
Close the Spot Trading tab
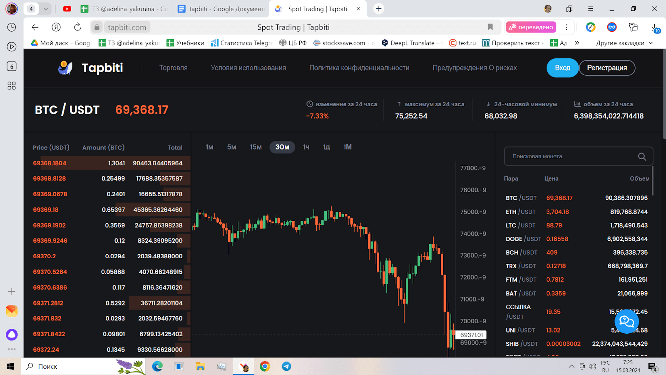pos(358,9)
